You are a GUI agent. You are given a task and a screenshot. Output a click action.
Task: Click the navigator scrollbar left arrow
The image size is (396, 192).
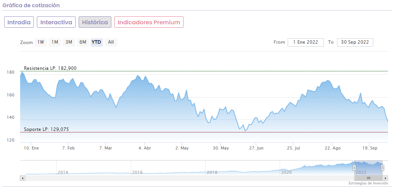22,178
